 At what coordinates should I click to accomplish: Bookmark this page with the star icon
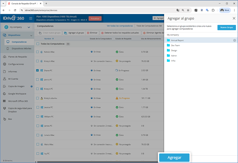[188, 10]
